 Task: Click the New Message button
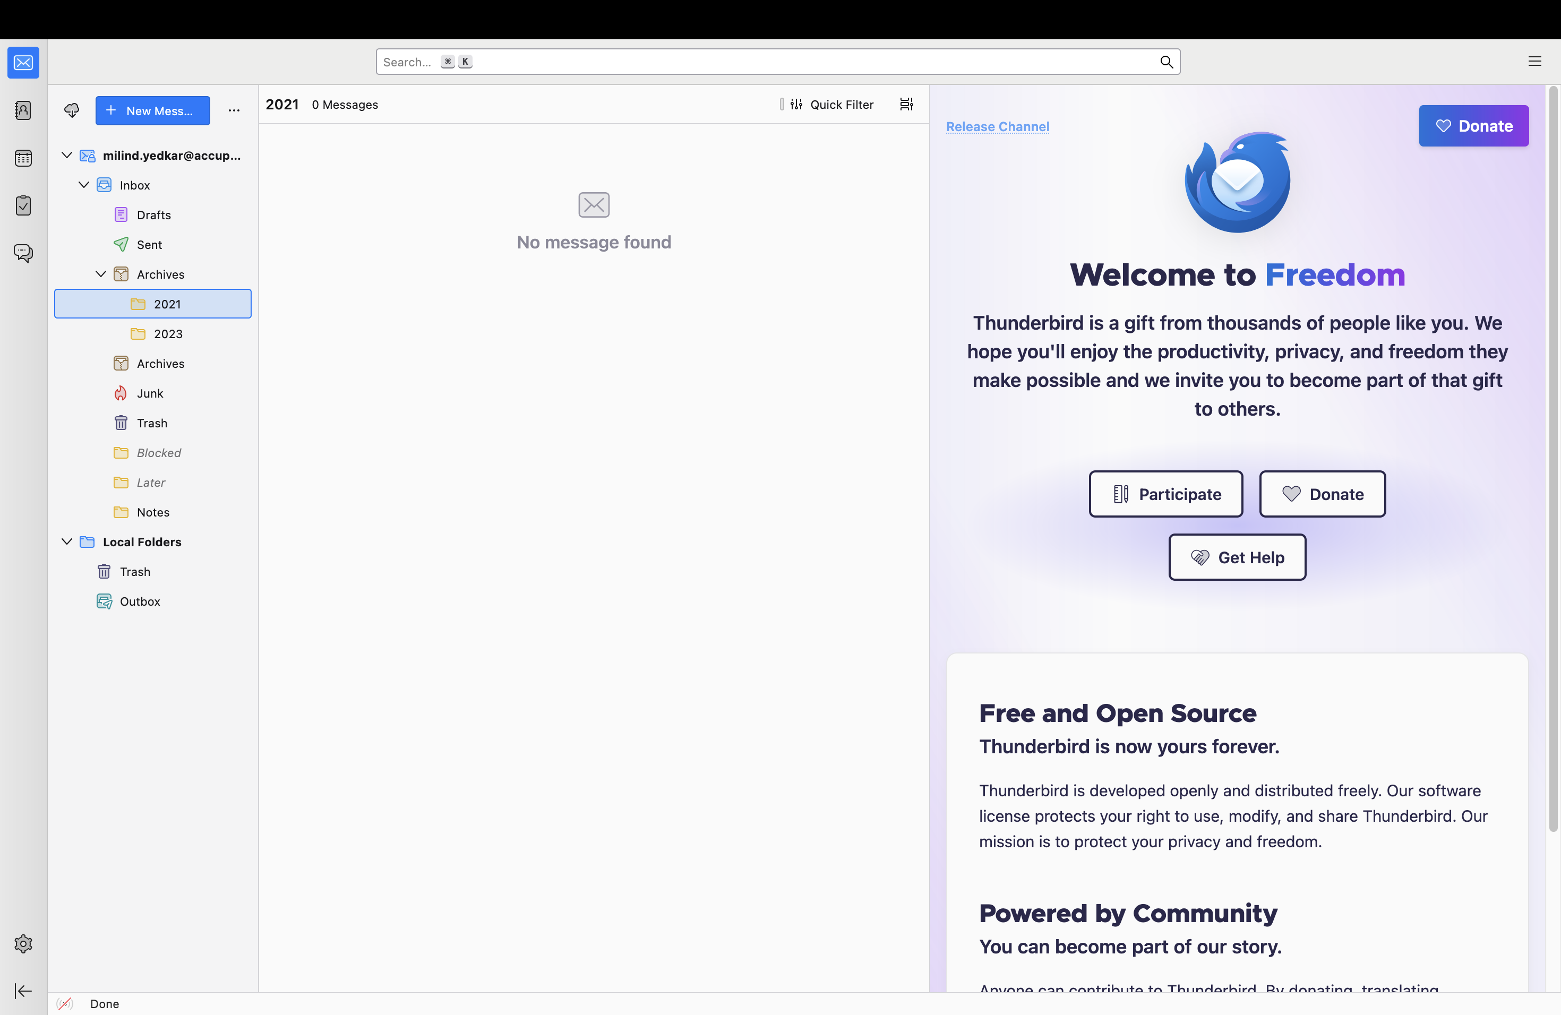pyautogui.click(x=152, y=110)
